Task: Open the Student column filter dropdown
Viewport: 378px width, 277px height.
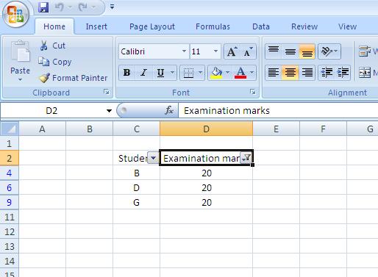Action: 153,158
